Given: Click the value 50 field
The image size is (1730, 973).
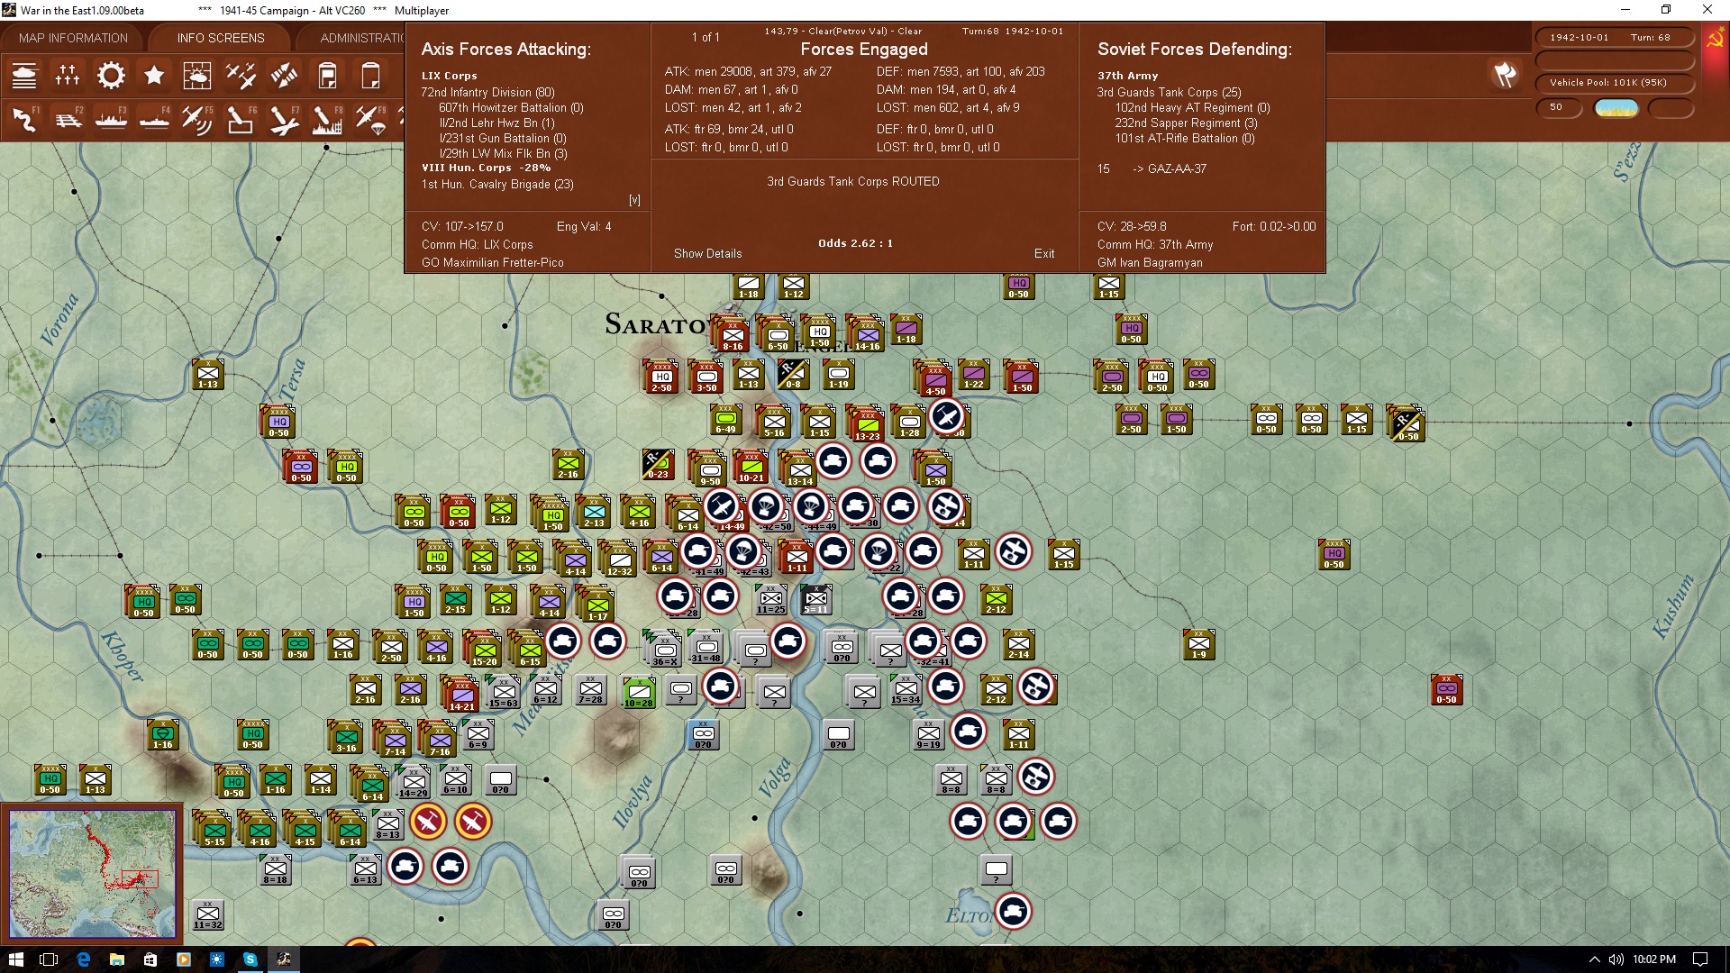Looking at the screenshot, I should pyautogui.click(x=1558, y=107).
